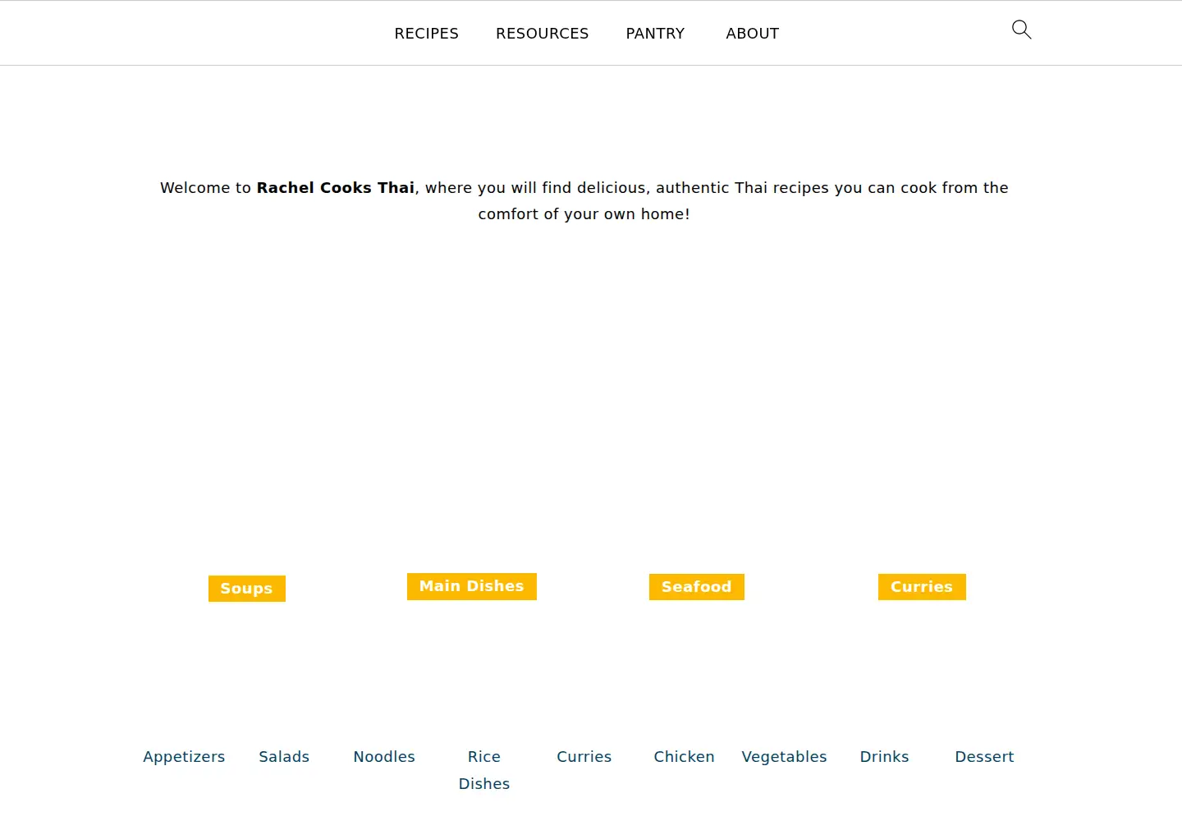Open the search magnifier icon
The image size is (1182, 821).
point(1021,30)
